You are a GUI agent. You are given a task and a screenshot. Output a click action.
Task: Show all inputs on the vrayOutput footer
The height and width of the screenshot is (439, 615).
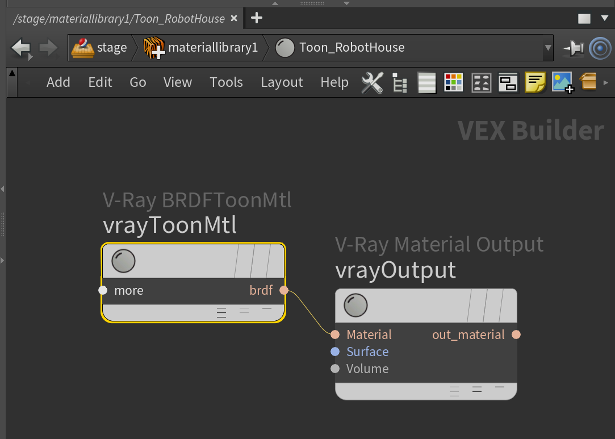pyautogui.click(x=454, y=391)
